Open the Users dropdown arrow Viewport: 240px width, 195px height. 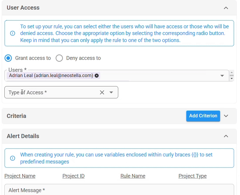click(222, 76)
